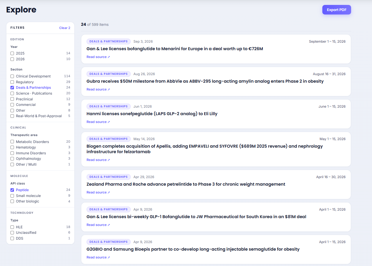Select the Preclinical section checkbox

coord(12,99)
